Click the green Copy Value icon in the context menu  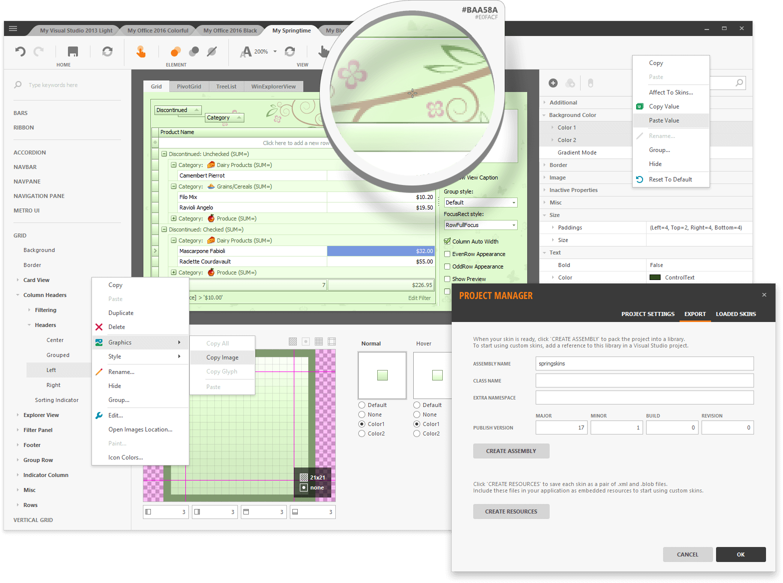point(640,106)
